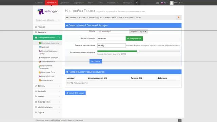Click the Почтовые Логи icon

[40, 72]
